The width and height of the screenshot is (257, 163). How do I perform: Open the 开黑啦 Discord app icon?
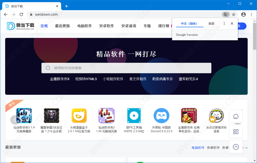pos(161,115)
